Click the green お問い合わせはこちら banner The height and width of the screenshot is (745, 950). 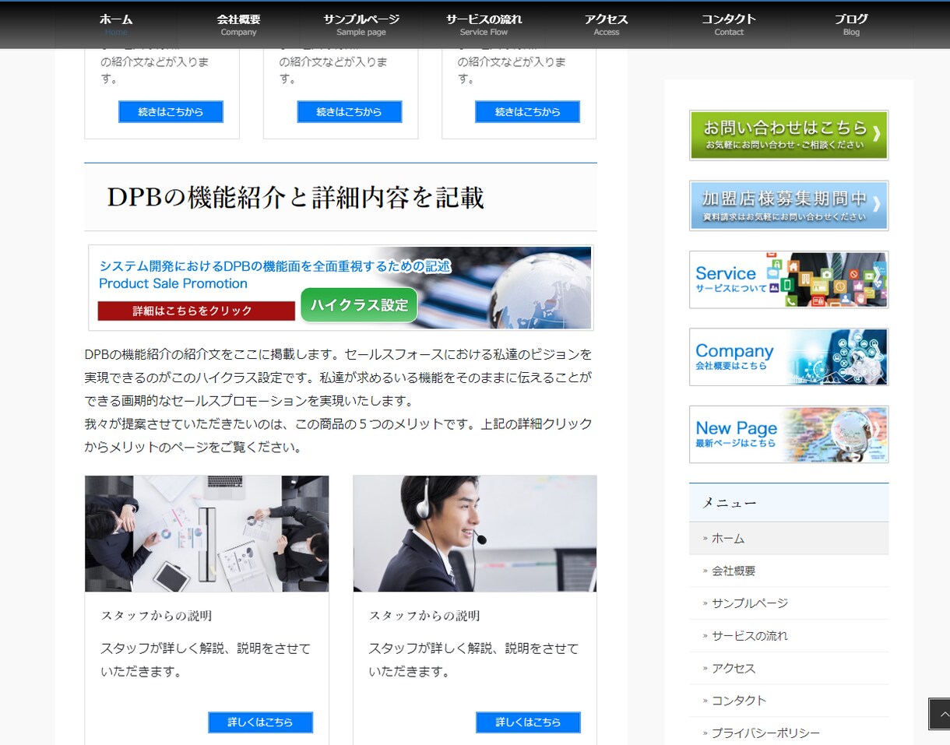click(x=789, y=135)
